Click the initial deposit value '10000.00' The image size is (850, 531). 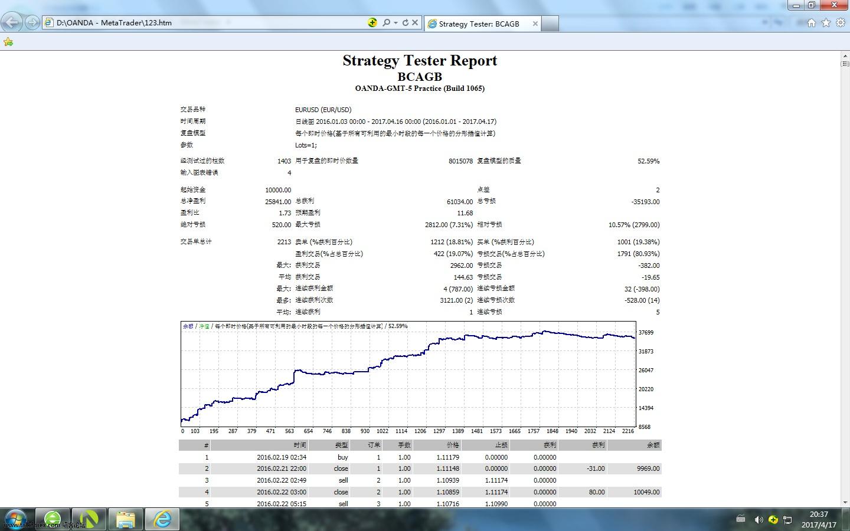278,190
